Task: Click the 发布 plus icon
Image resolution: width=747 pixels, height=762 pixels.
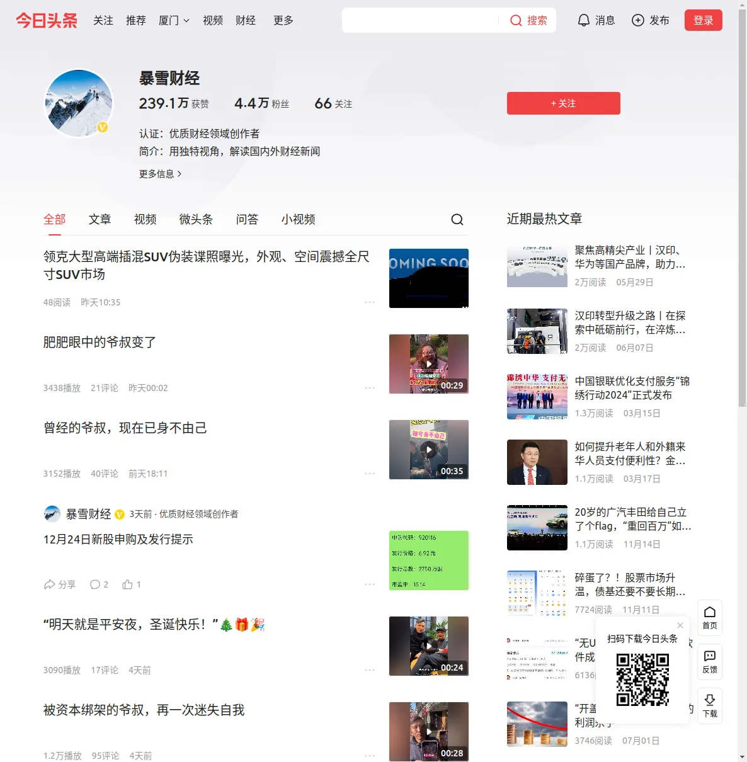Action: [638, 20]
